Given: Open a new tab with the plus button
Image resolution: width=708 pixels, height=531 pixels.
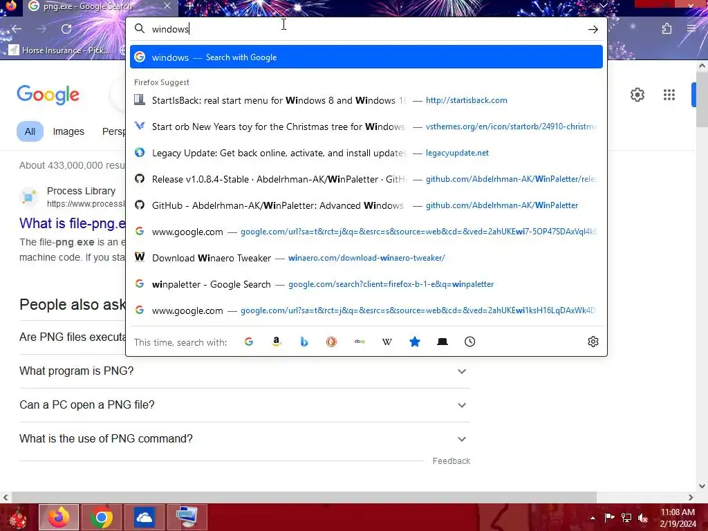Looking at the screenshot, I should (190, 6).
